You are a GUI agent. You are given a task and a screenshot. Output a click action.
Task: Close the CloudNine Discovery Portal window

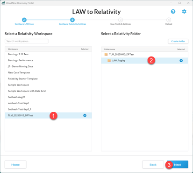pos(188,3)
